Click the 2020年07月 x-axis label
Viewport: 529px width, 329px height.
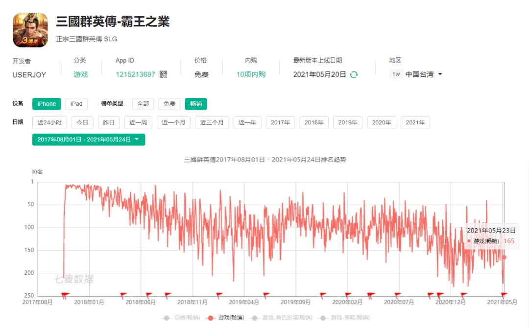click(x=399, y=303)
